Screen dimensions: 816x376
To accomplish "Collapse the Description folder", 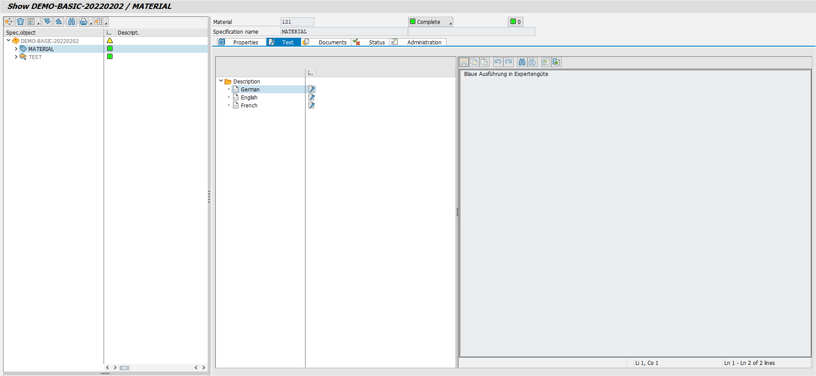I will [221, 81].
